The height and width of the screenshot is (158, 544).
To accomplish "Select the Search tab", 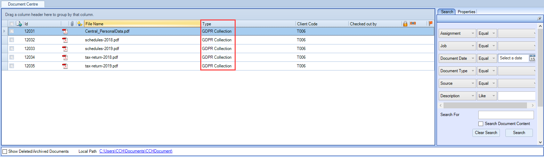I will pyautogui.click(x=447, y=12).
